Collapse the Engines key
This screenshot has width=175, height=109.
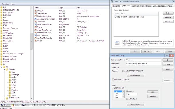click(x=4, y=70)
